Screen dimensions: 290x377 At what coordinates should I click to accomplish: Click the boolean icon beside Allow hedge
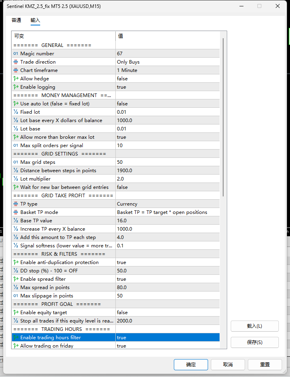16,79
